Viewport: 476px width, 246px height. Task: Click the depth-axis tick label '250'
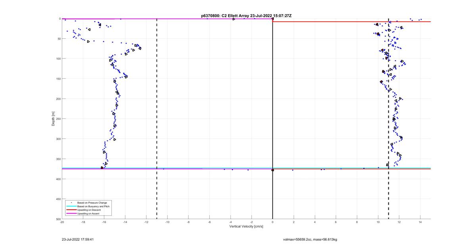tap(58, 119)
